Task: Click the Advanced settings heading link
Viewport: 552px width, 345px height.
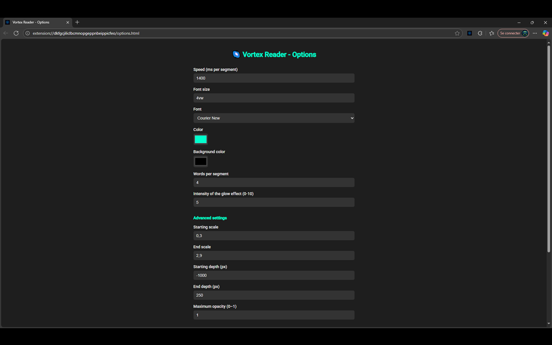Action: click(x=210, y=218)
